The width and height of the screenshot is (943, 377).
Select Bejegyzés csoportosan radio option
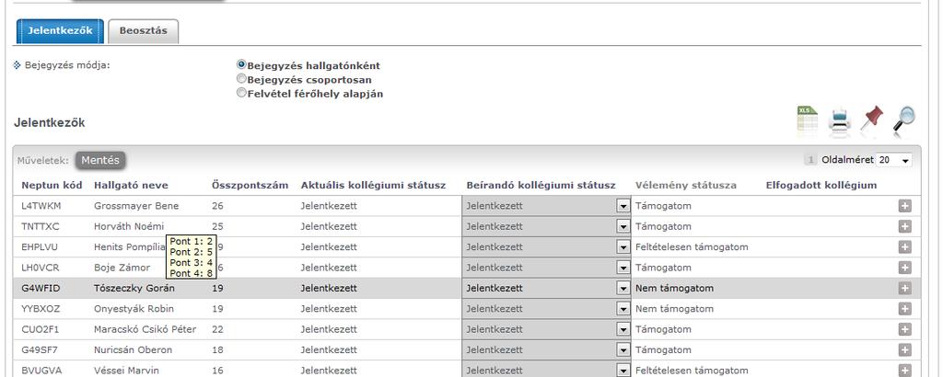(242, 79)
